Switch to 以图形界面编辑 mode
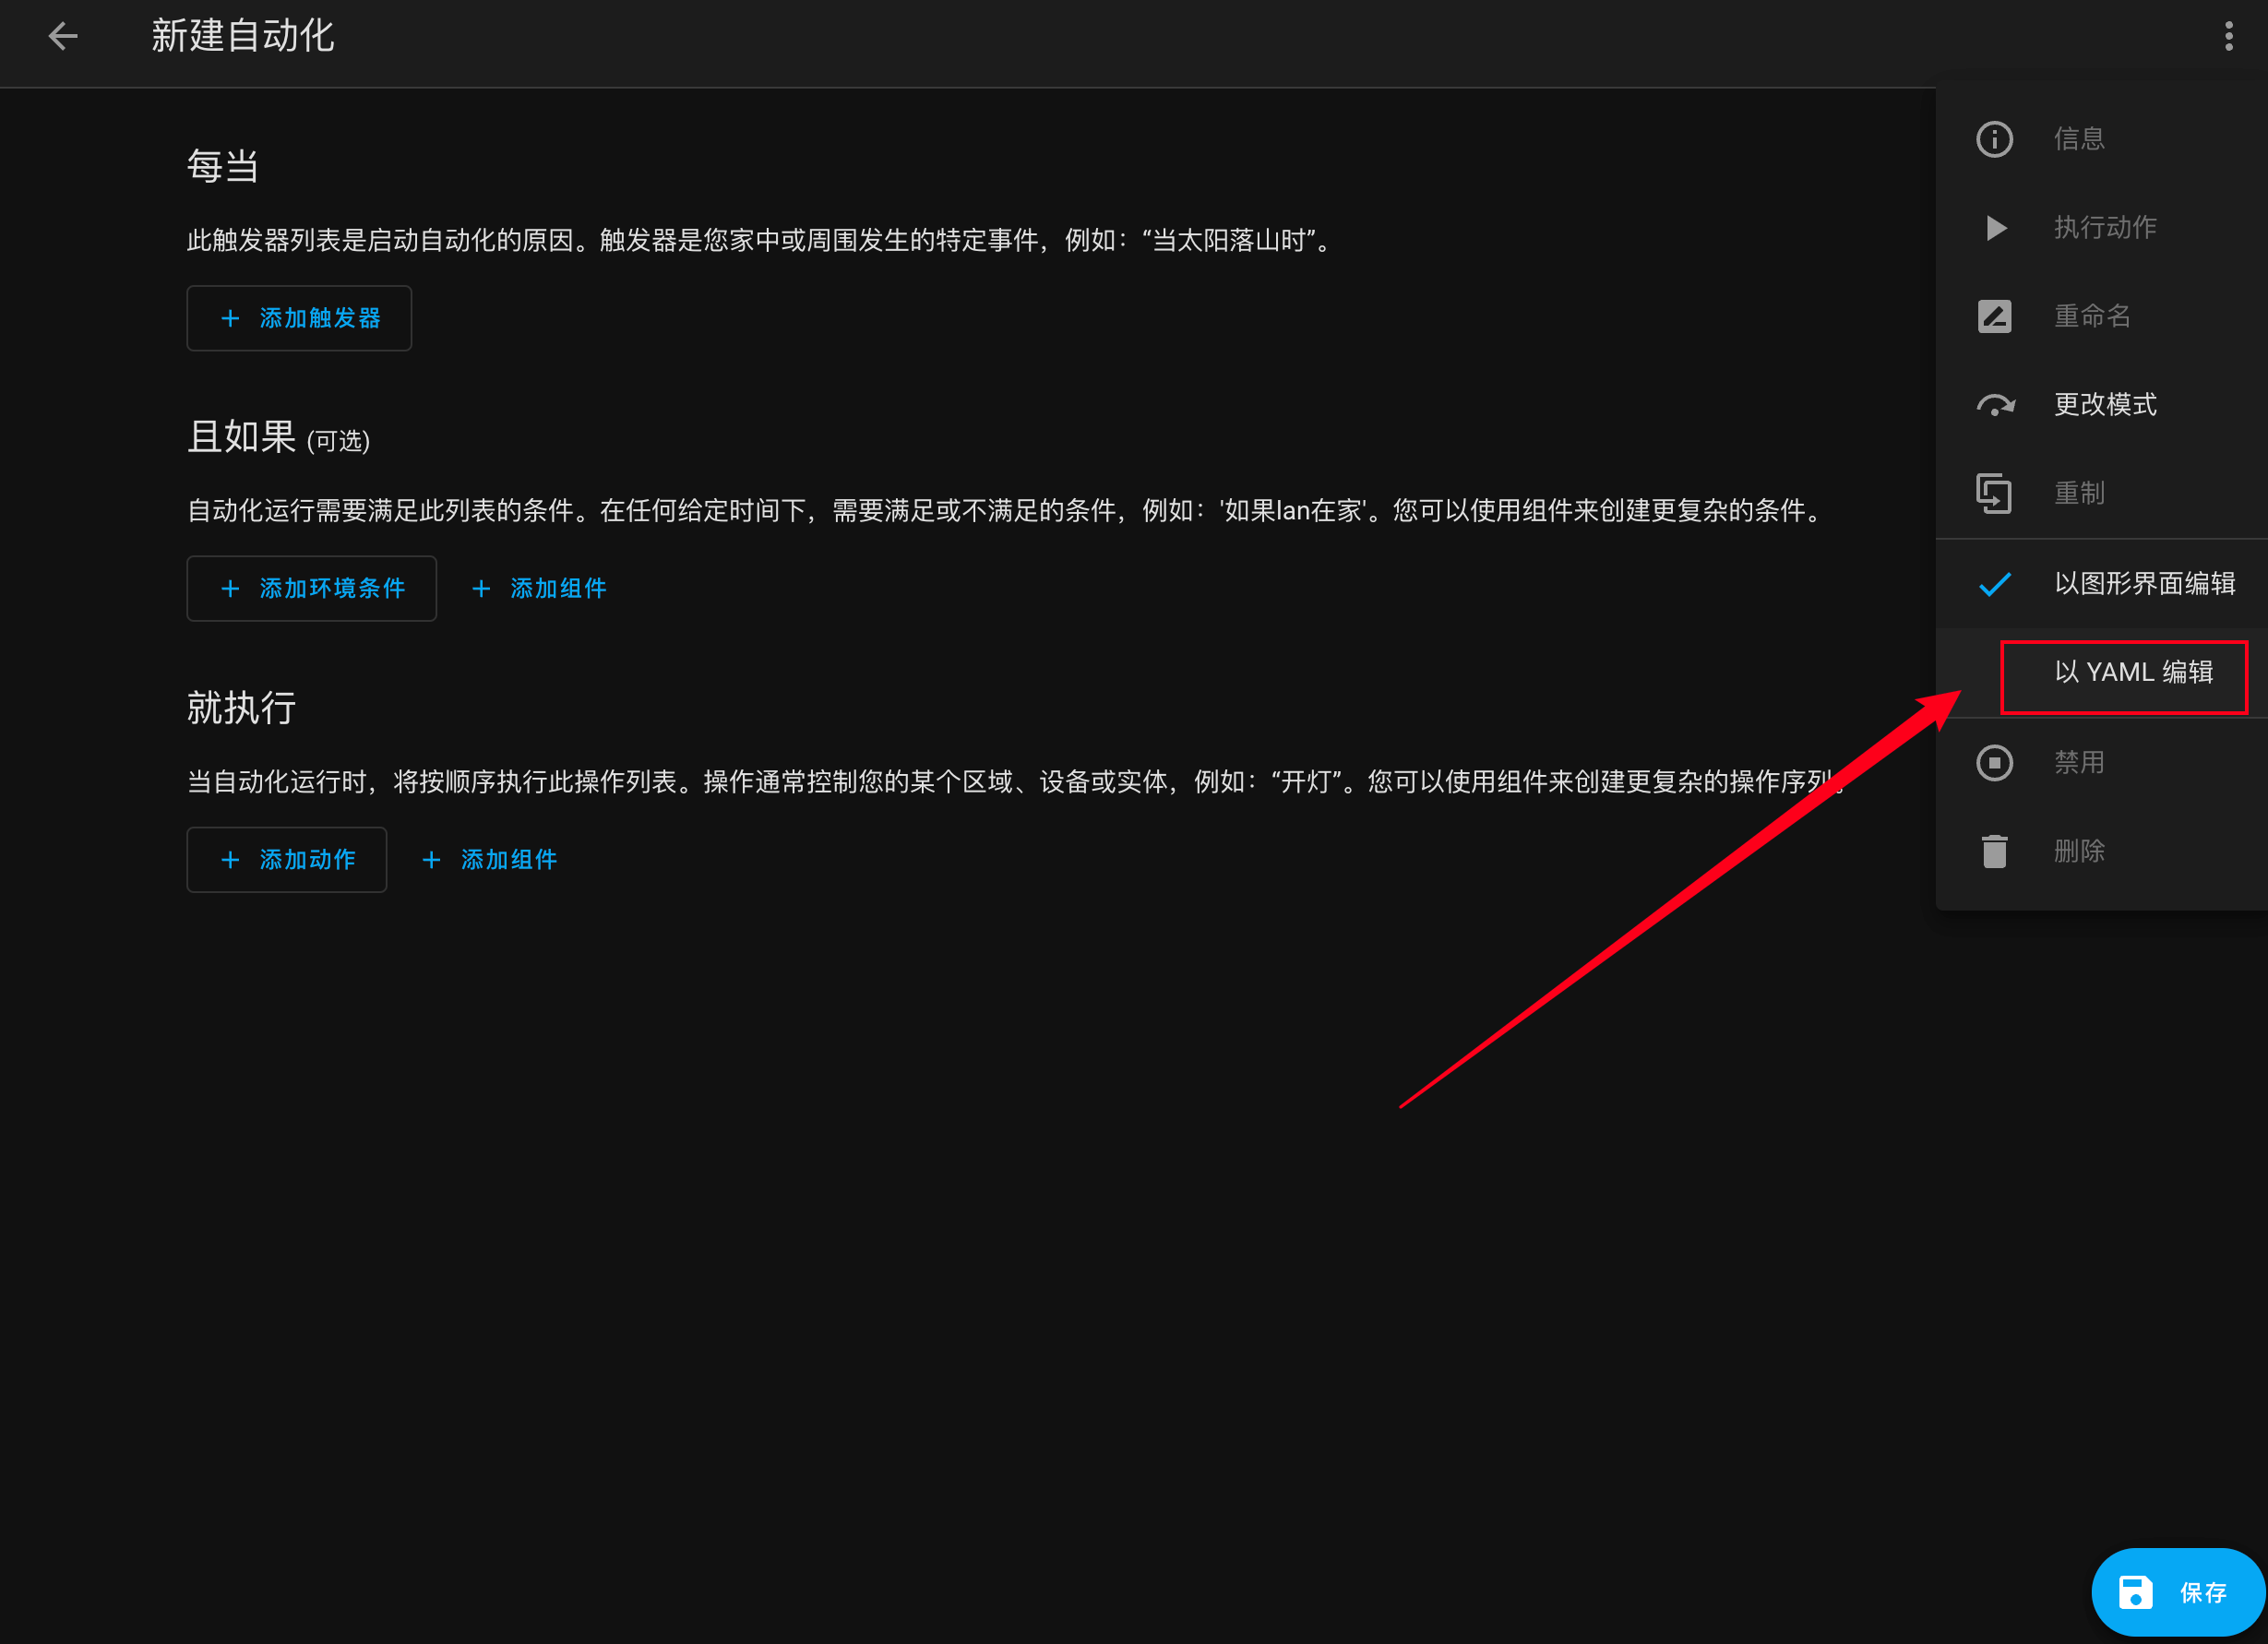2268x1644 pixels. (x=2101, y=584)
